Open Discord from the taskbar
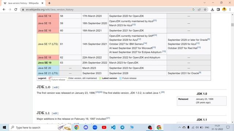Screen dimensions: 234x131 pos(86,127)
